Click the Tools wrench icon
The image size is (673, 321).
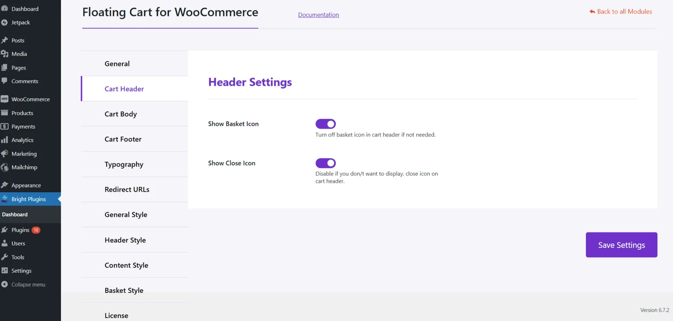[x=4, y=257]
